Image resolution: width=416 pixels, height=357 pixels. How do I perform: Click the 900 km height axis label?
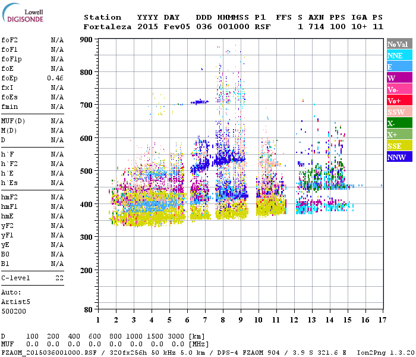[x=86, y=40]
